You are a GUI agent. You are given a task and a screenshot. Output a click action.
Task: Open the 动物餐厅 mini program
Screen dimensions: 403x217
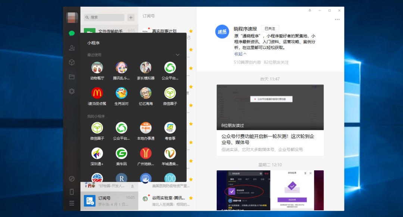[x=97, y=68]
